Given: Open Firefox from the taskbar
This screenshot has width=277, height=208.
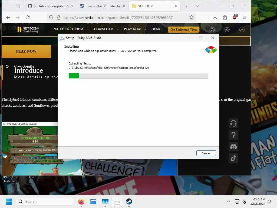Looking at the screenshot, I should coord(81,201).
